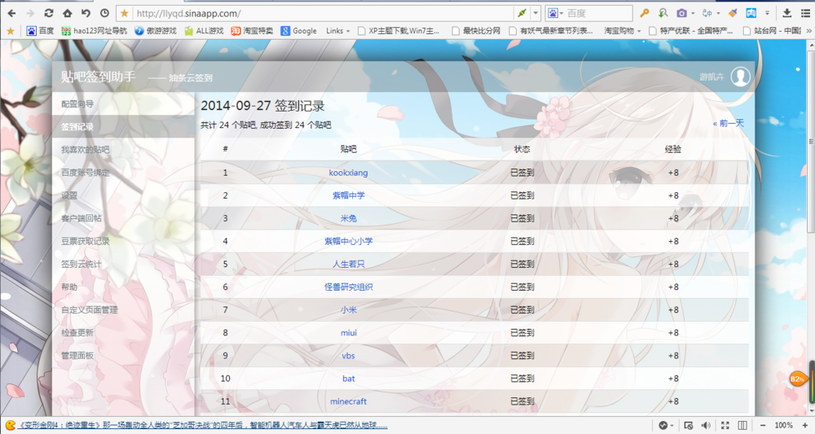Zoom in with the plus icon

(x=804, y=425)
